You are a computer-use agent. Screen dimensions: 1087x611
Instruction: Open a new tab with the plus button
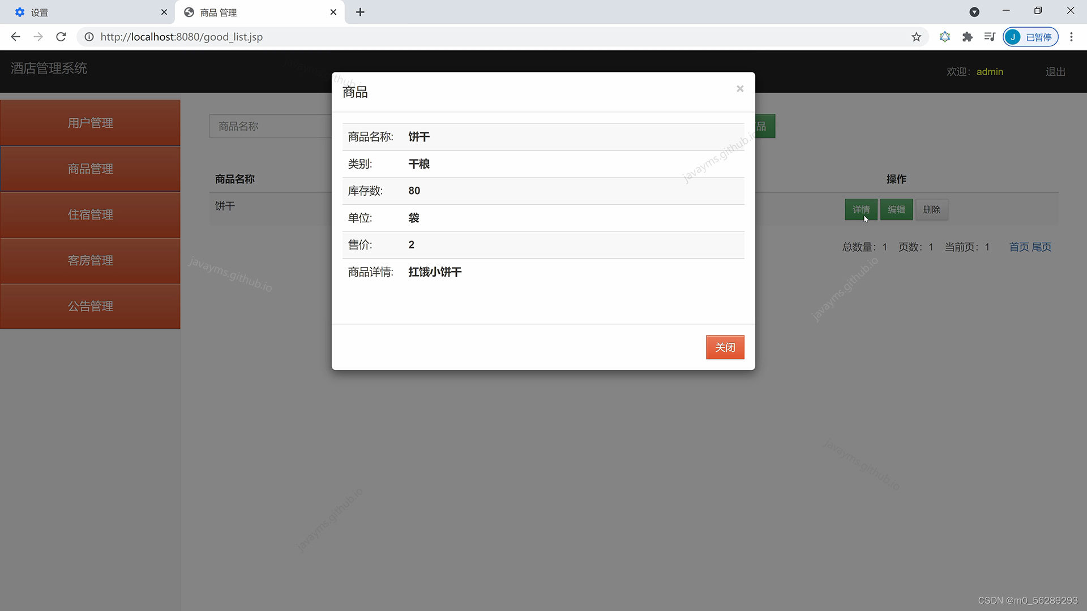[360, 12]
